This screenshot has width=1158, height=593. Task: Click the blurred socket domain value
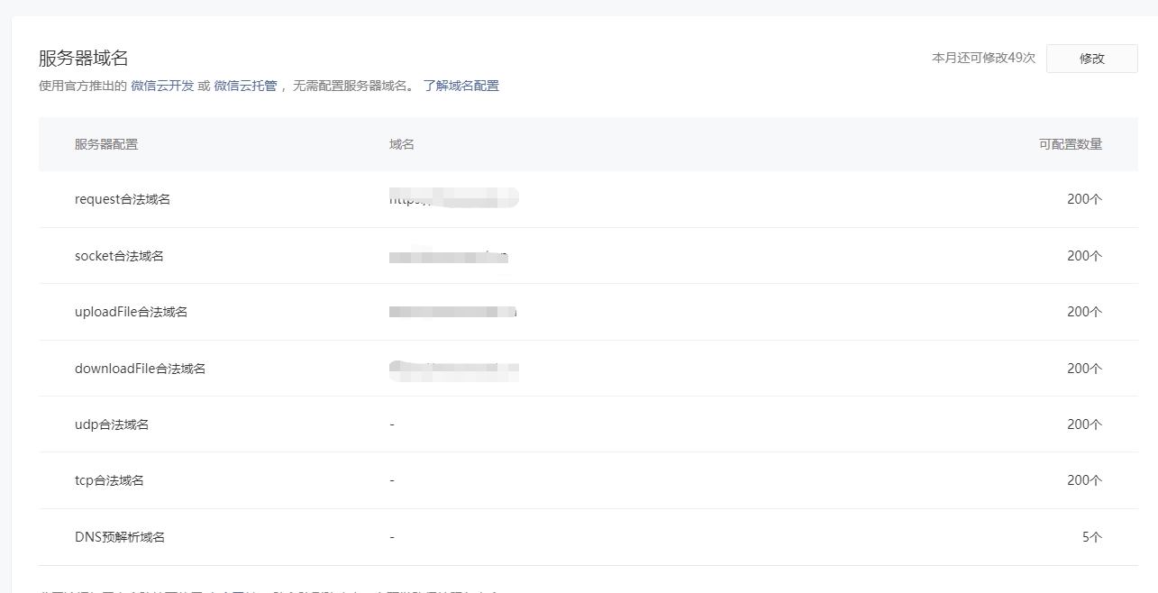[x=449, y=256]
